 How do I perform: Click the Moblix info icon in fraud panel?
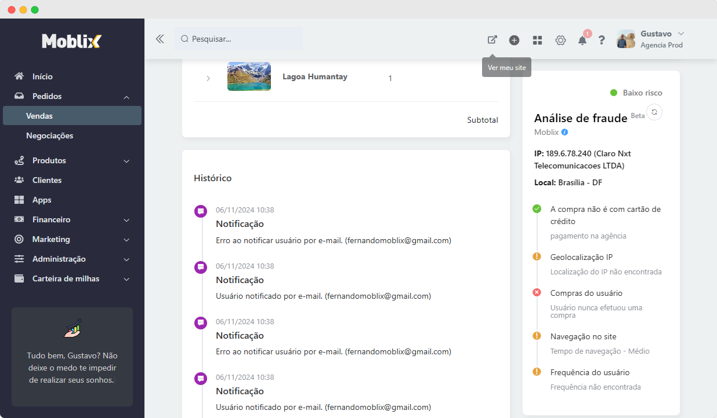click(565, 132)
